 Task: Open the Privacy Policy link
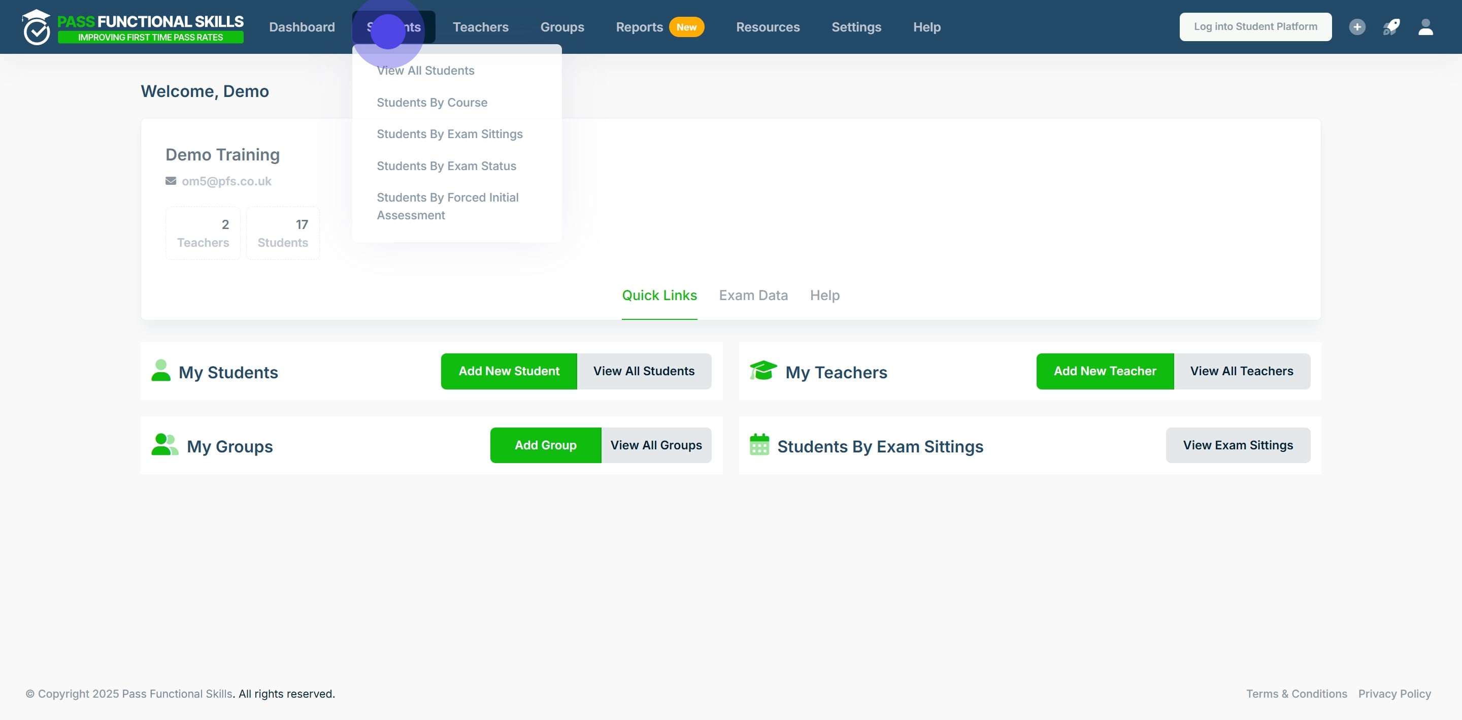tap(1394, 694)
